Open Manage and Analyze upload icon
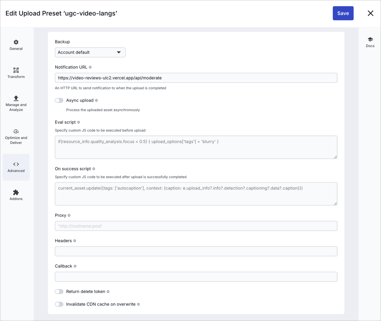 click(16, 98)
